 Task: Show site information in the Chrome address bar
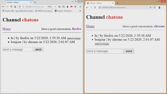tap(100, 8)
